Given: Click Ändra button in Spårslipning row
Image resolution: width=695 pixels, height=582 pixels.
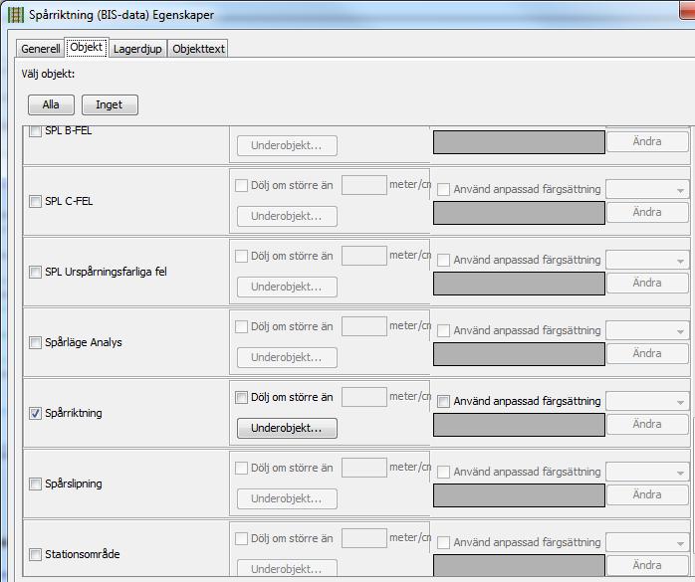Looking at the screenshot, I should [x=647, y=494].
